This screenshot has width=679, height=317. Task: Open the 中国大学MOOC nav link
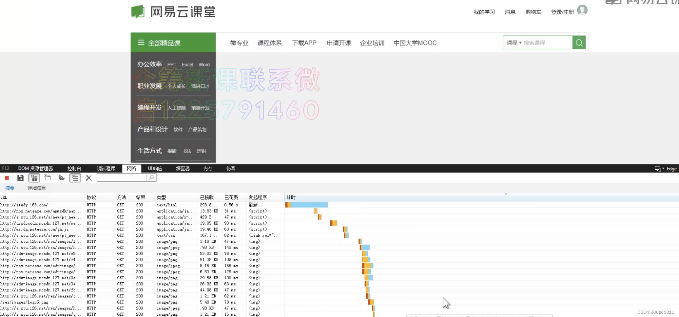tap(415, 43)
